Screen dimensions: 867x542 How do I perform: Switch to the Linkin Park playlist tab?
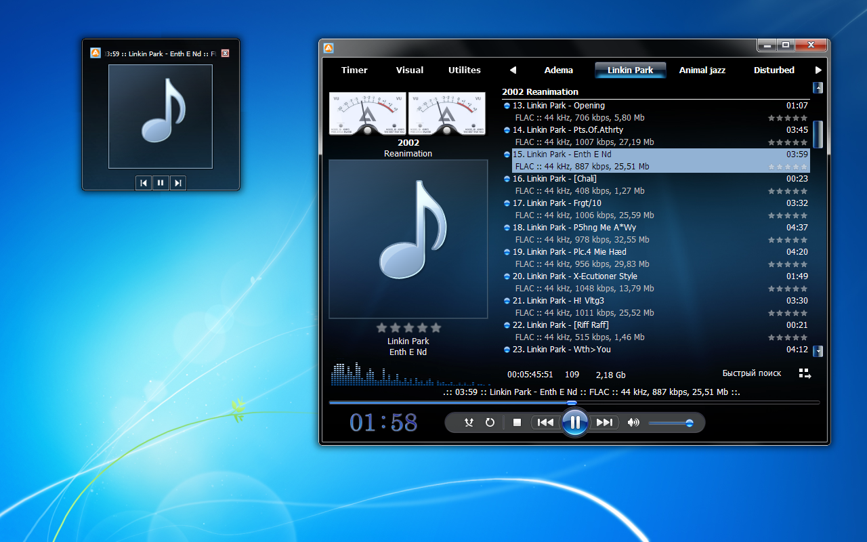click(x=631, y=70)
